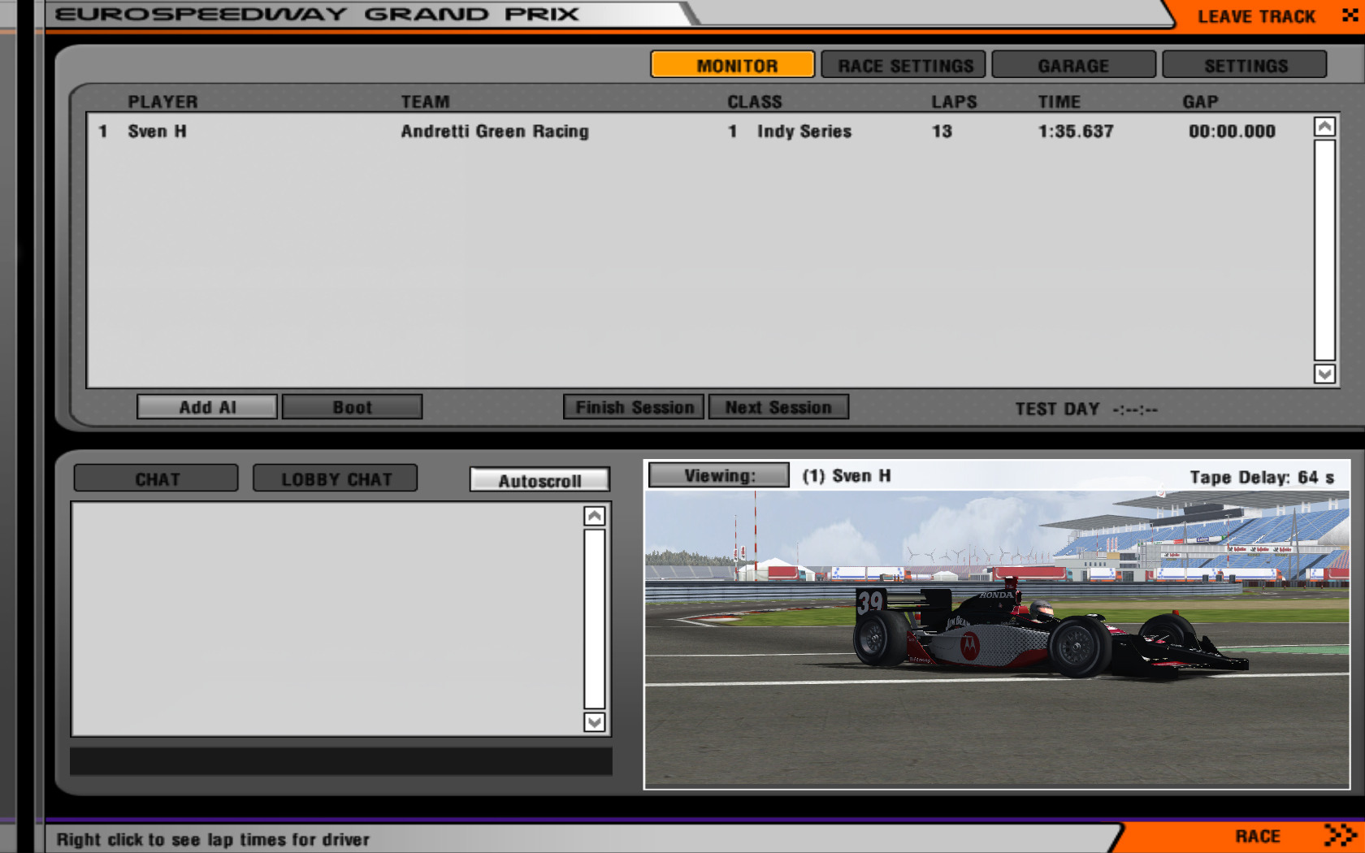Click the Boot button
Image resolution: width=1365 pixels, height=853 pixels.
click(352, 407)
